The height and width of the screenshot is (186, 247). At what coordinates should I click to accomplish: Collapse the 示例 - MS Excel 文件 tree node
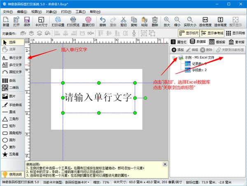point(174,57)
